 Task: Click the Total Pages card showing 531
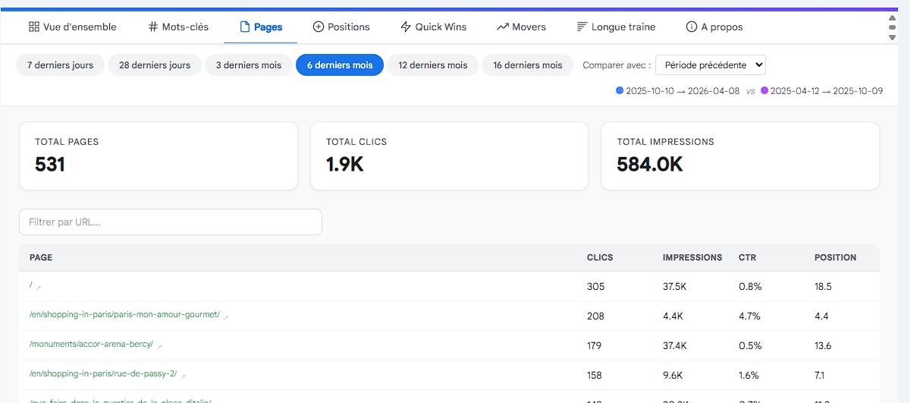point(159,156)
